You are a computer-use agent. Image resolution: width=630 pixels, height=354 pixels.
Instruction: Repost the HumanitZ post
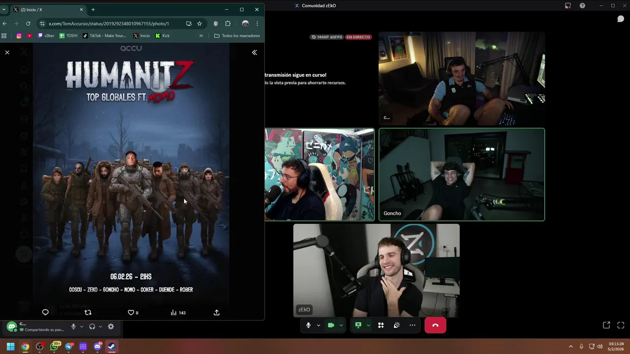point(88,312)
